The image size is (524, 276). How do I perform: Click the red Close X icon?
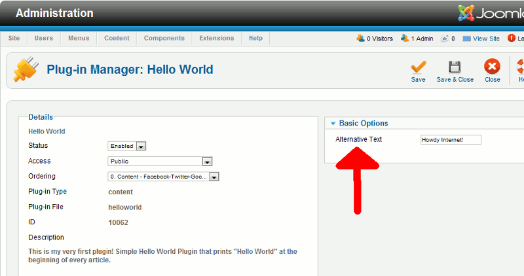(x=493, y=67)
